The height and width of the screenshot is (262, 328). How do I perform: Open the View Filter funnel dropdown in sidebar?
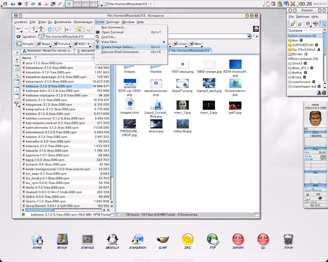coord(16,104)
